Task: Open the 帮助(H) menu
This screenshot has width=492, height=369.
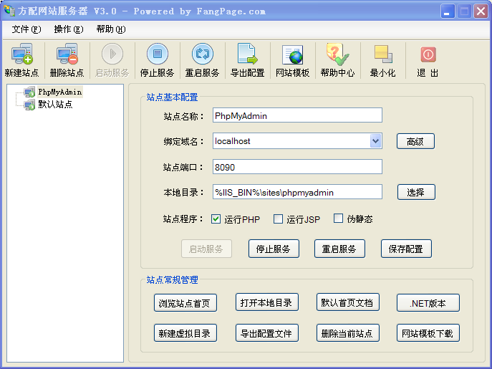Action: (x=111, y=29)
